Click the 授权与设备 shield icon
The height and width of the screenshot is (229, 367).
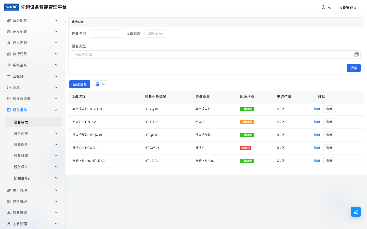[9, 99]
